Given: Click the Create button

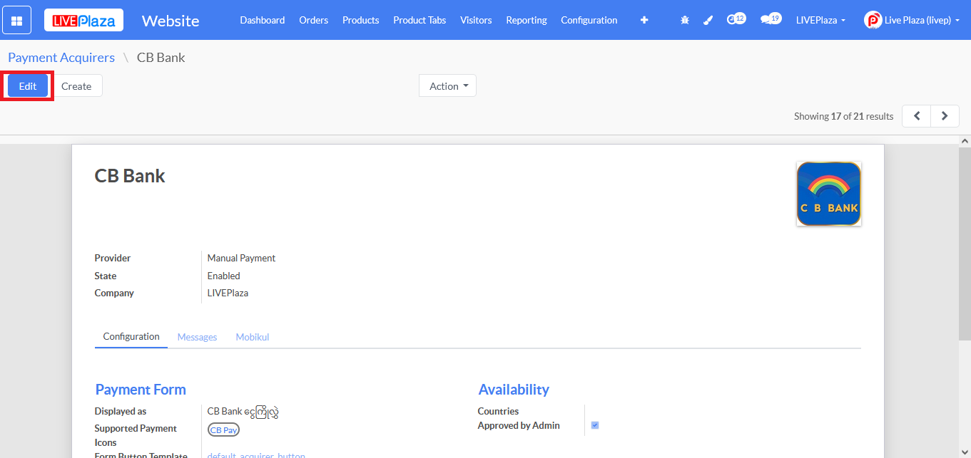Looking at the screenshot, I should (x=76, y=86).
